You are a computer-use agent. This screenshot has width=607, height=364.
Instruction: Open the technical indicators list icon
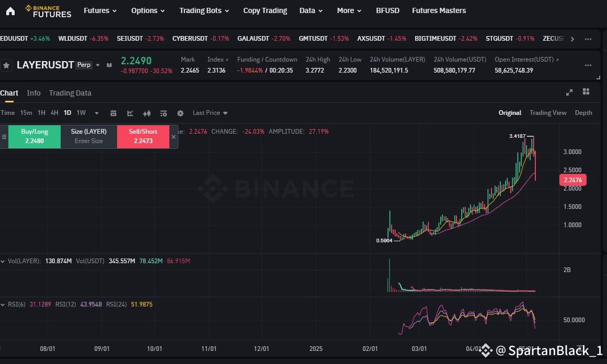tap(163, 113)
